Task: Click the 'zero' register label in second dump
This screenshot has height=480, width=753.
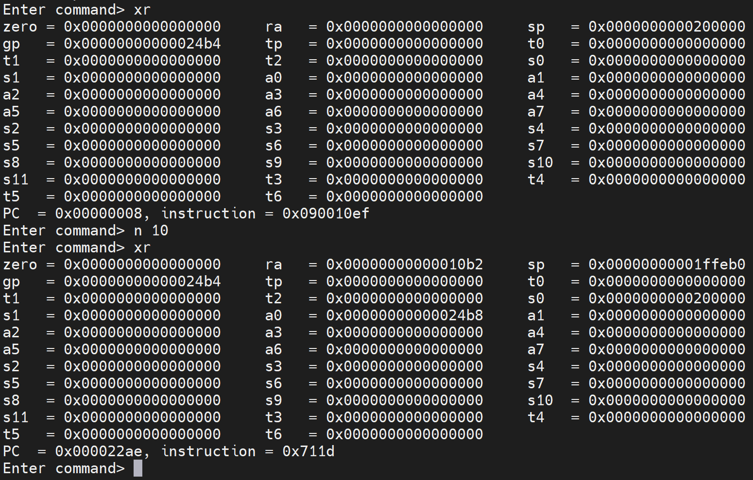Action: [20, 265]
